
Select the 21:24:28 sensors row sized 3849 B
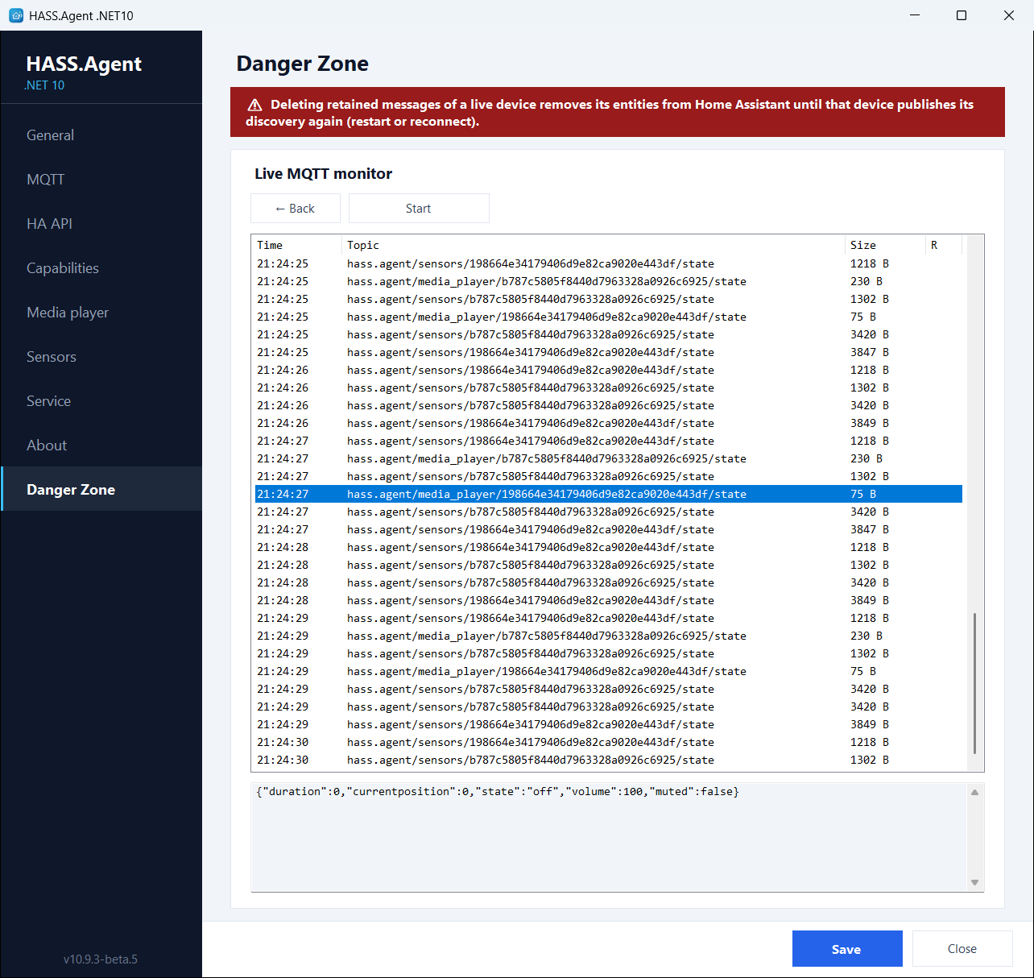(609, 600)
